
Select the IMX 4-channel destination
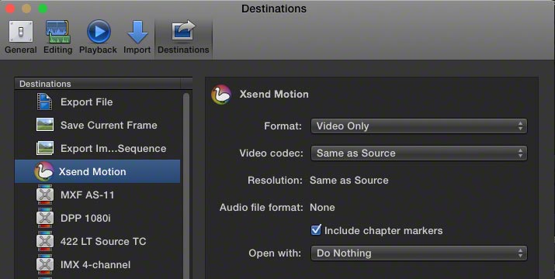tap(97, 264)
